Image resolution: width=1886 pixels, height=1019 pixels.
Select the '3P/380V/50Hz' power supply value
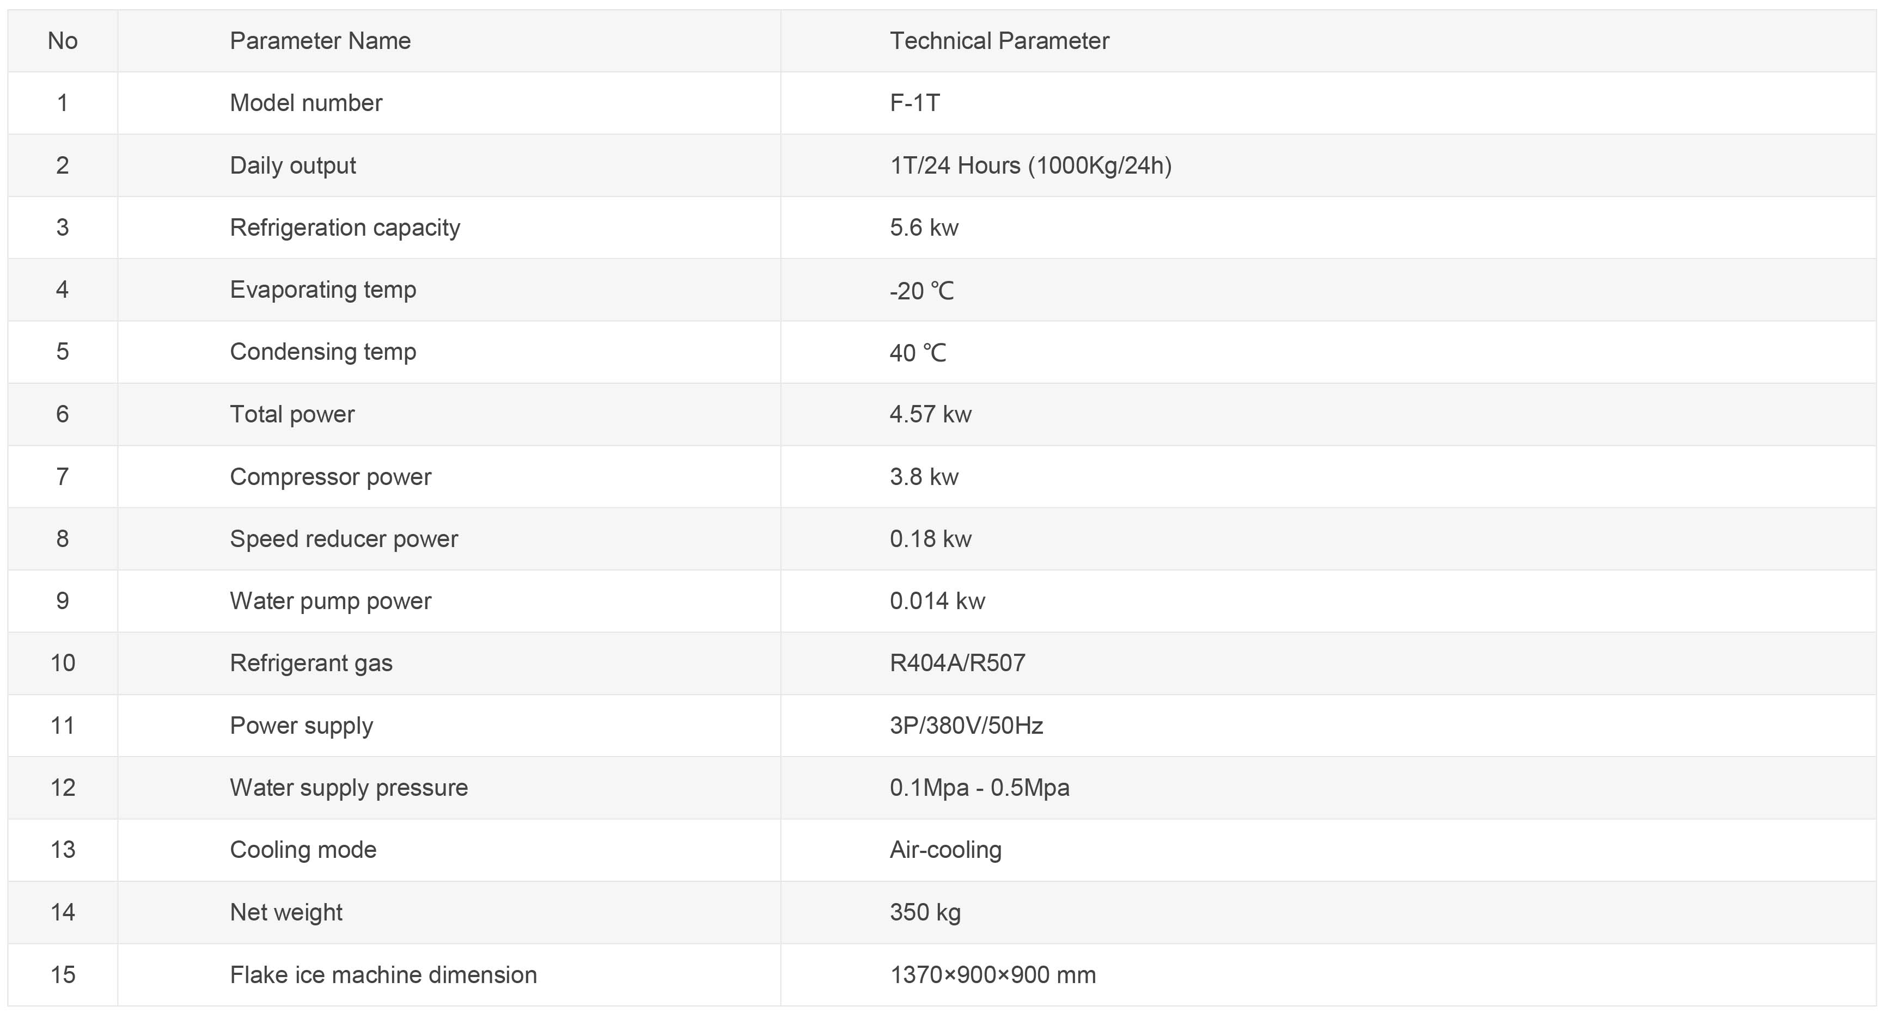[x=966, y=725]
